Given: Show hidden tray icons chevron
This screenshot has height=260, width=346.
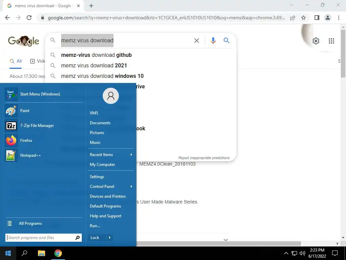Looking at the screenshot, I should click(x=286, y=253).
